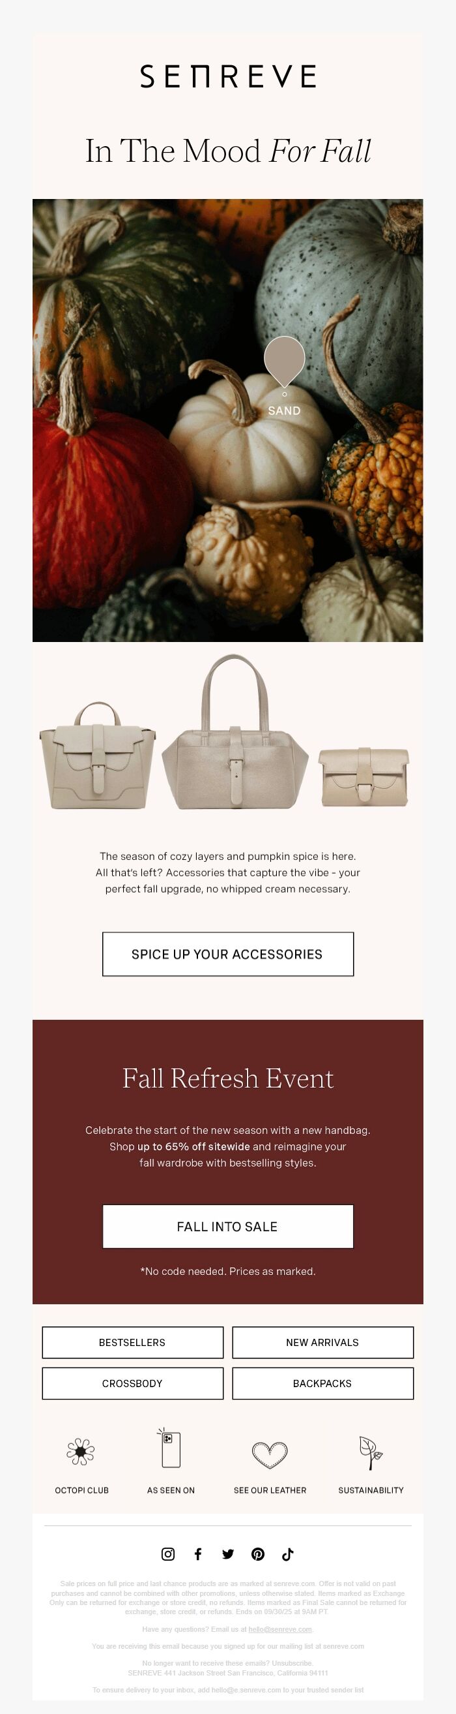Screen dimensions: 456x1714
Task: View the small sand crossbody clutch
Action: [x=363, y=776]
